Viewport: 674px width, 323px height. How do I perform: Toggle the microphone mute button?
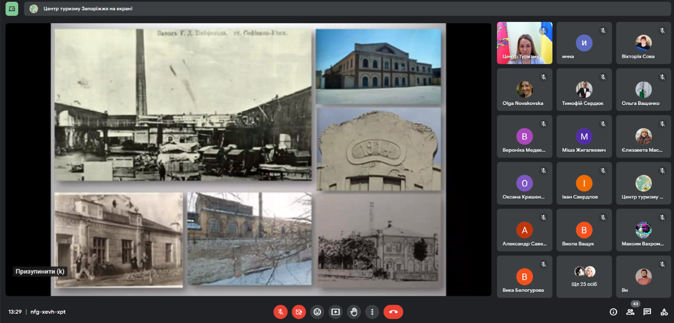280,312
